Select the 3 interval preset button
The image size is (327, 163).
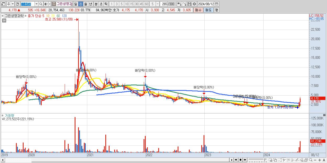(117, 4)
